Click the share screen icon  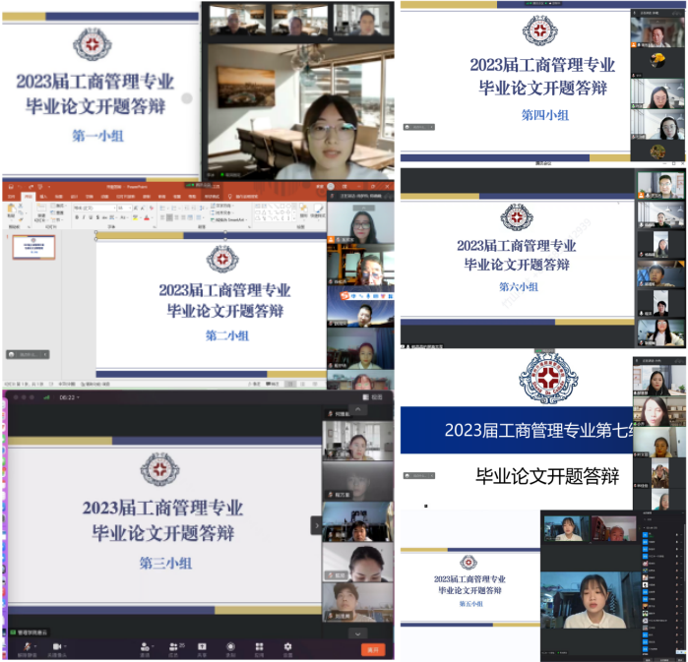pos(202,646)
